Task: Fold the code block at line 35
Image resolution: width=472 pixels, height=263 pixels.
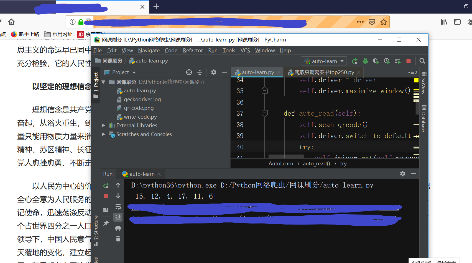Action: tap(265, 90)
